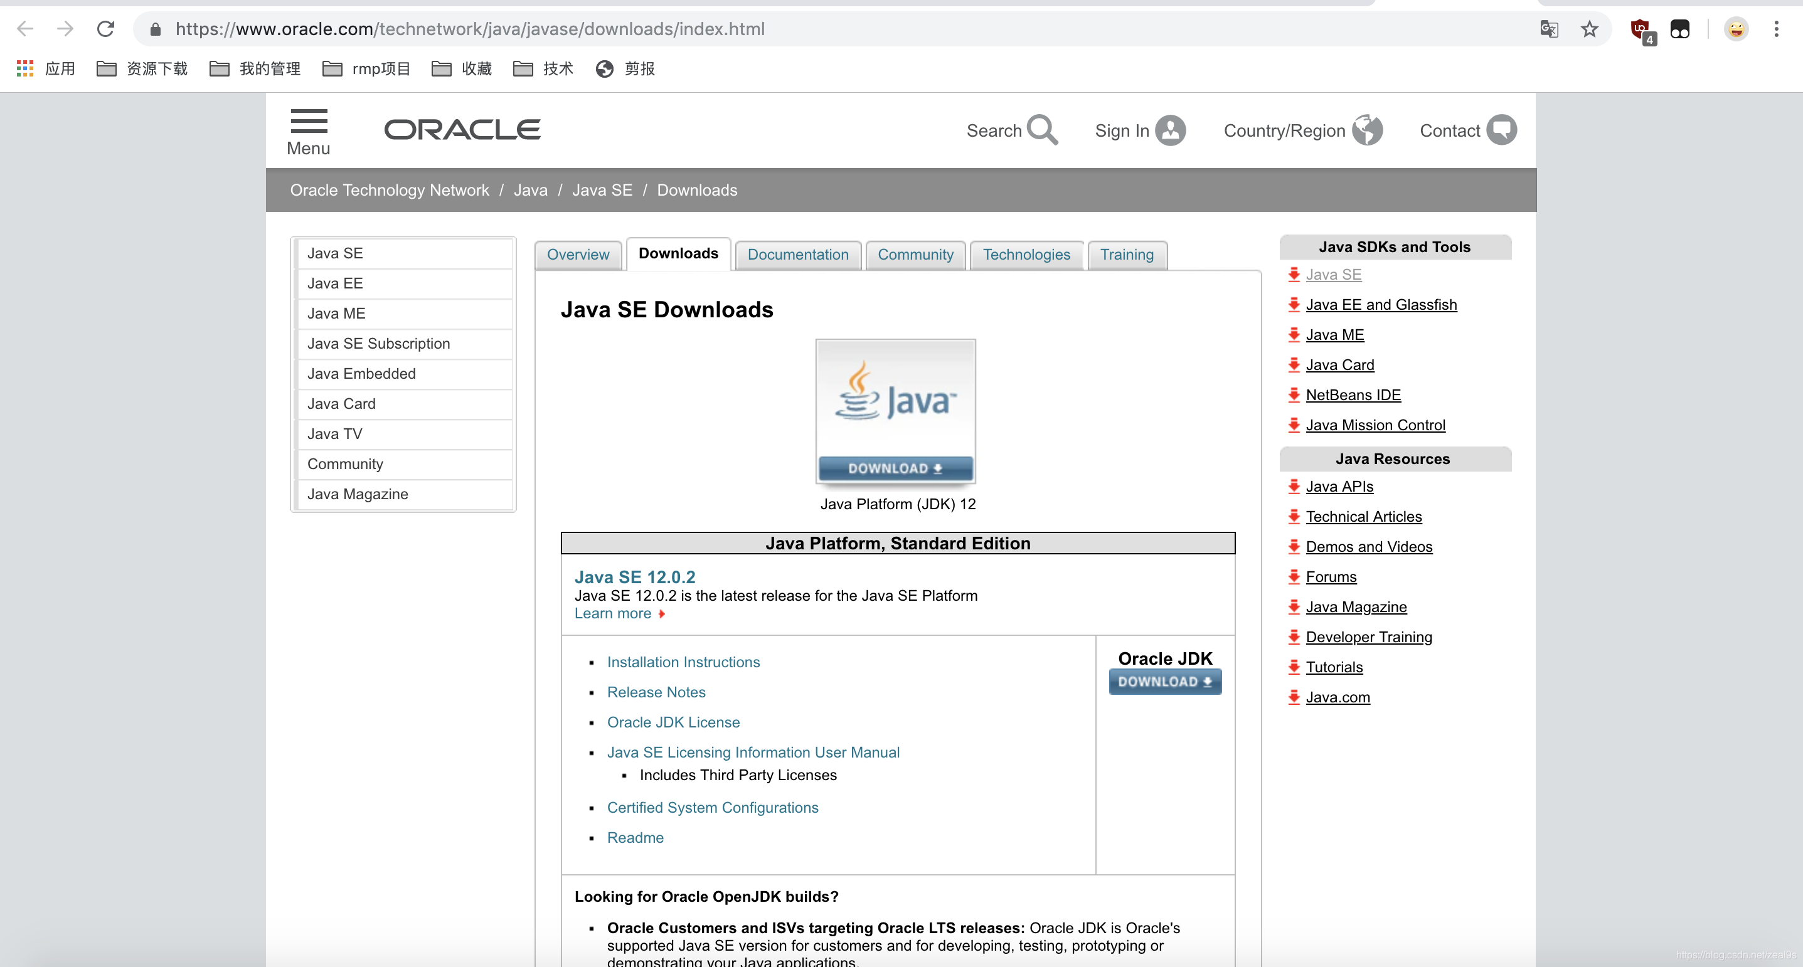The image size is (1803, 967).
Task: Open the 剪报 globe bookmark
Action: click(625, 68)
